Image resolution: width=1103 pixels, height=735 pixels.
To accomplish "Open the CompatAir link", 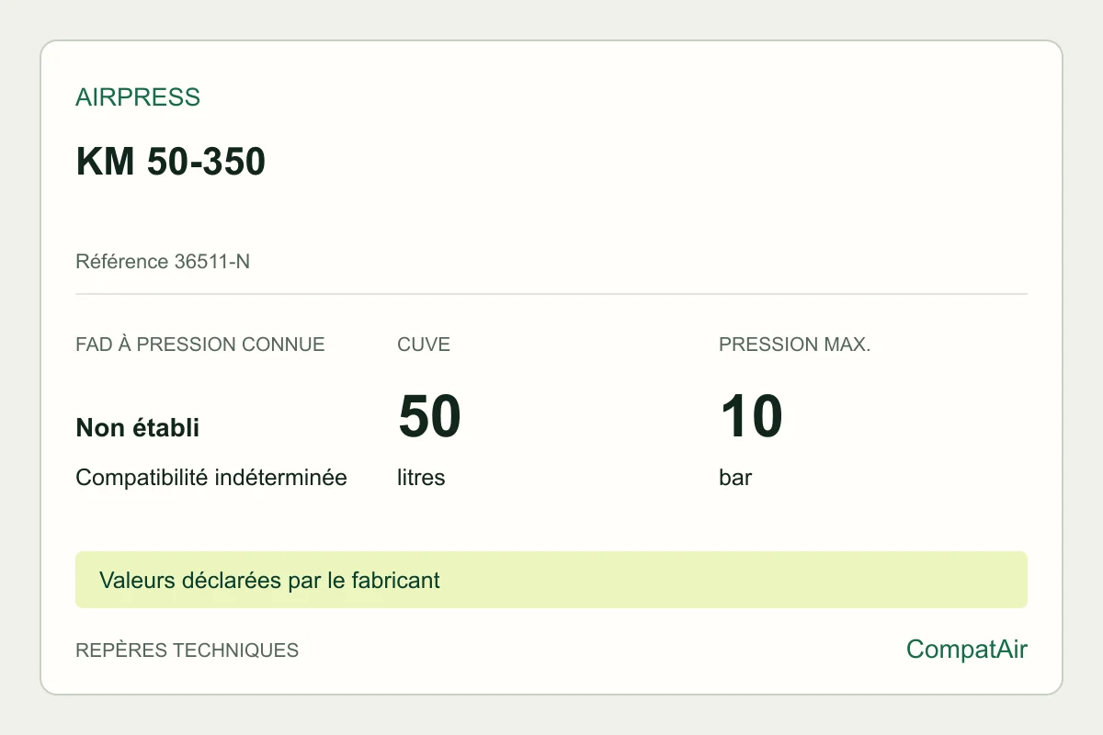I will (967, 650).
